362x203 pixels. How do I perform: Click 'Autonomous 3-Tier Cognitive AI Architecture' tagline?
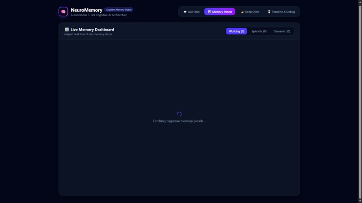[99, 15]
